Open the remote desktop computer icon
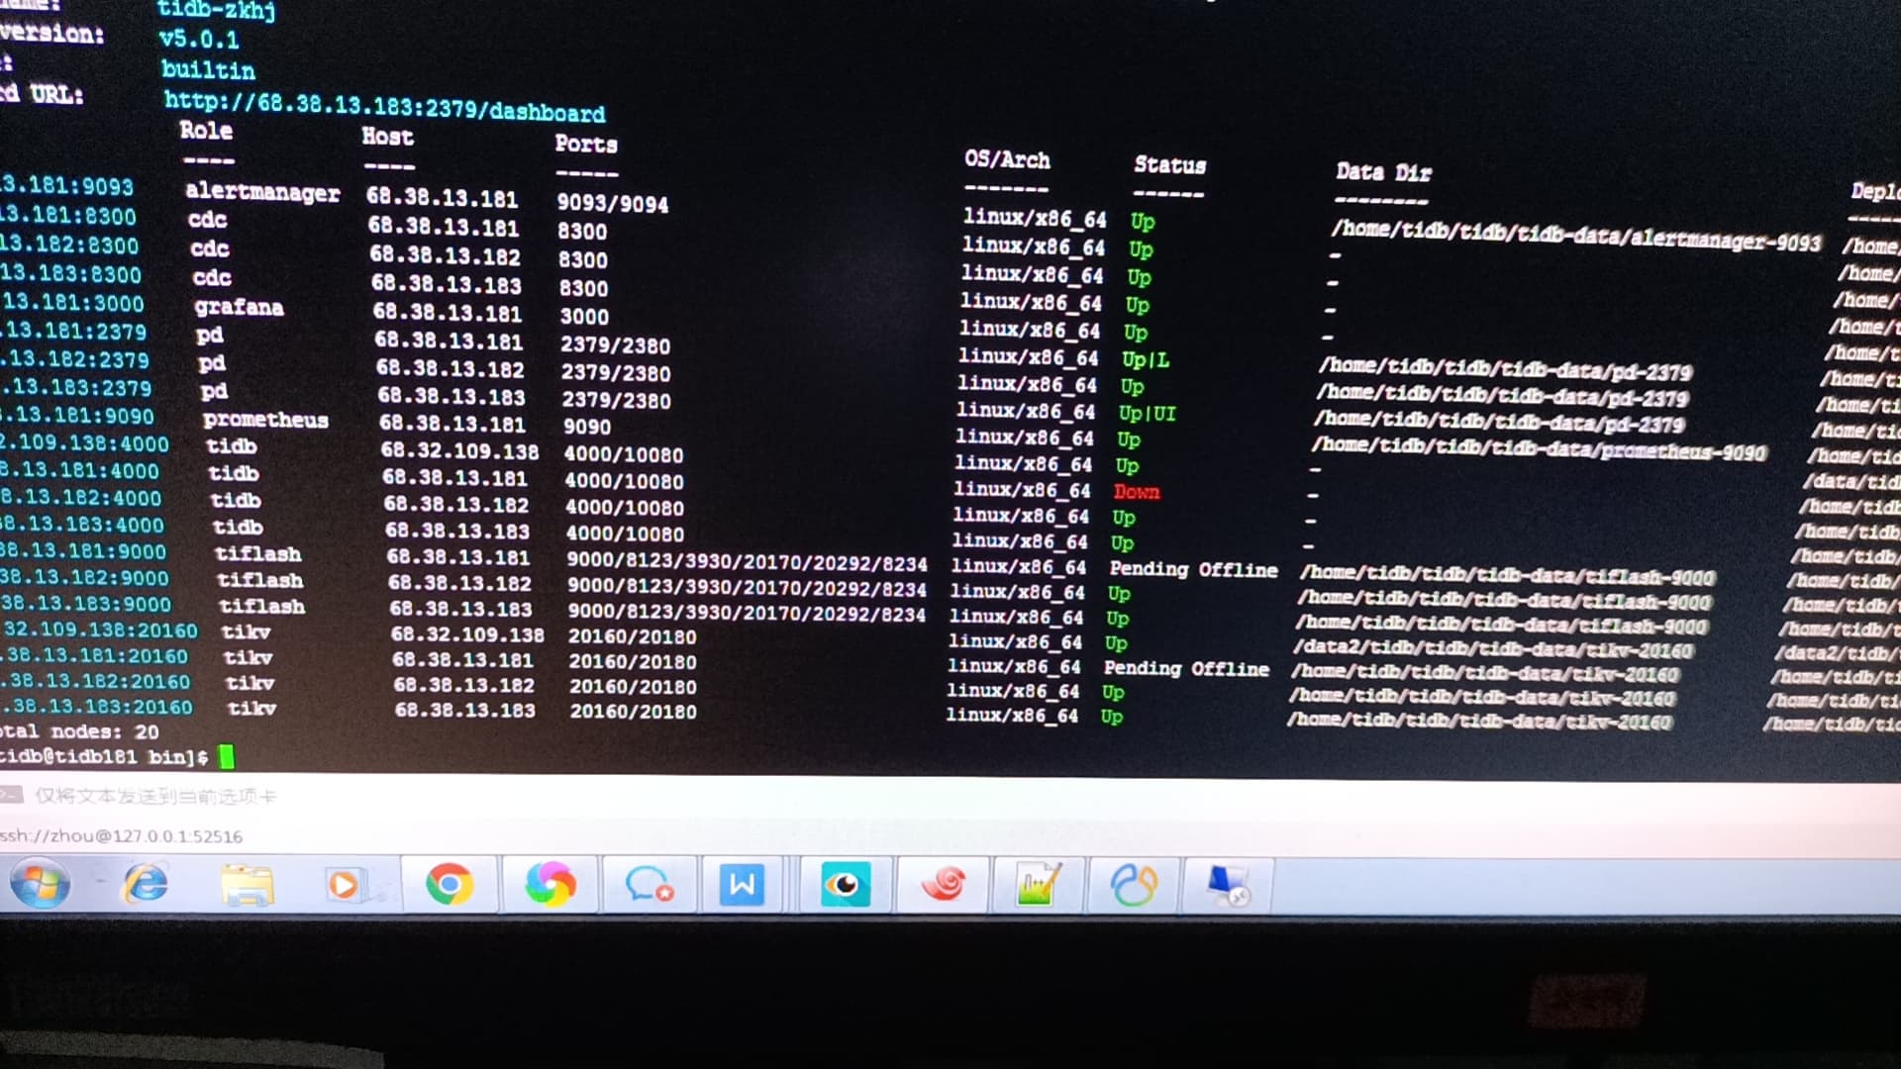The width and height of the screenshot is (1901, 1069). (1228, 884)
